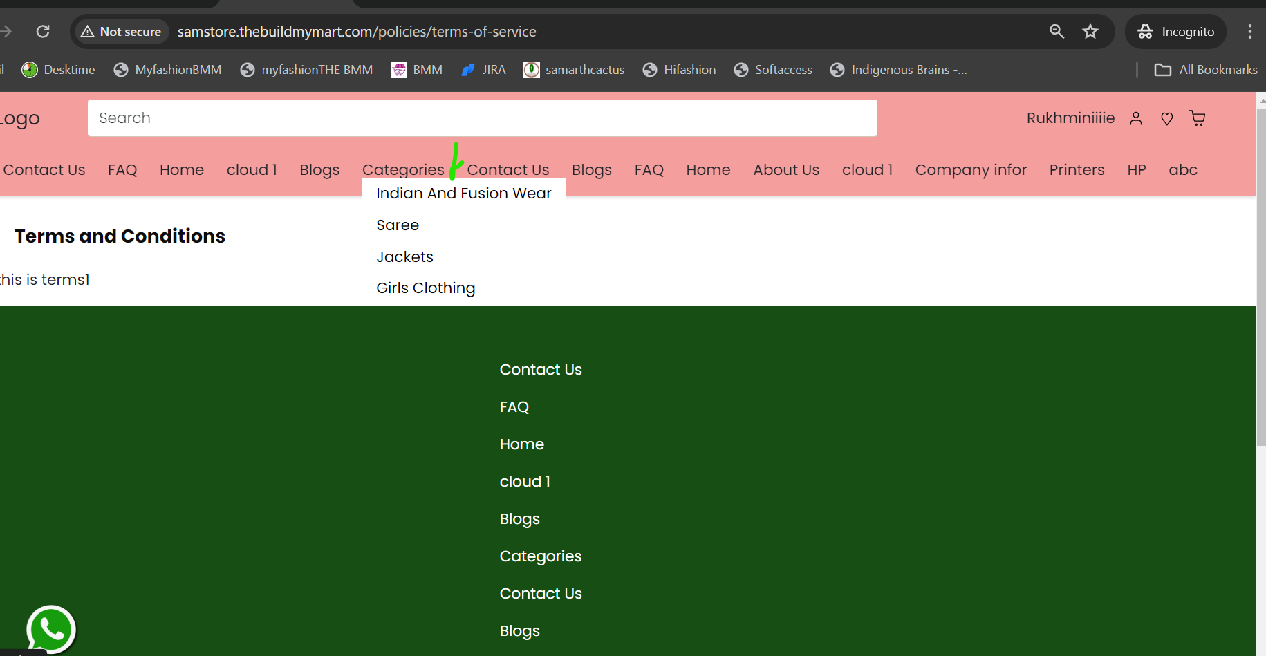Open the Company infor nav item
The width and height of the screenshot is (1266, 656).
pyautogui.click(x=971, y=170)
